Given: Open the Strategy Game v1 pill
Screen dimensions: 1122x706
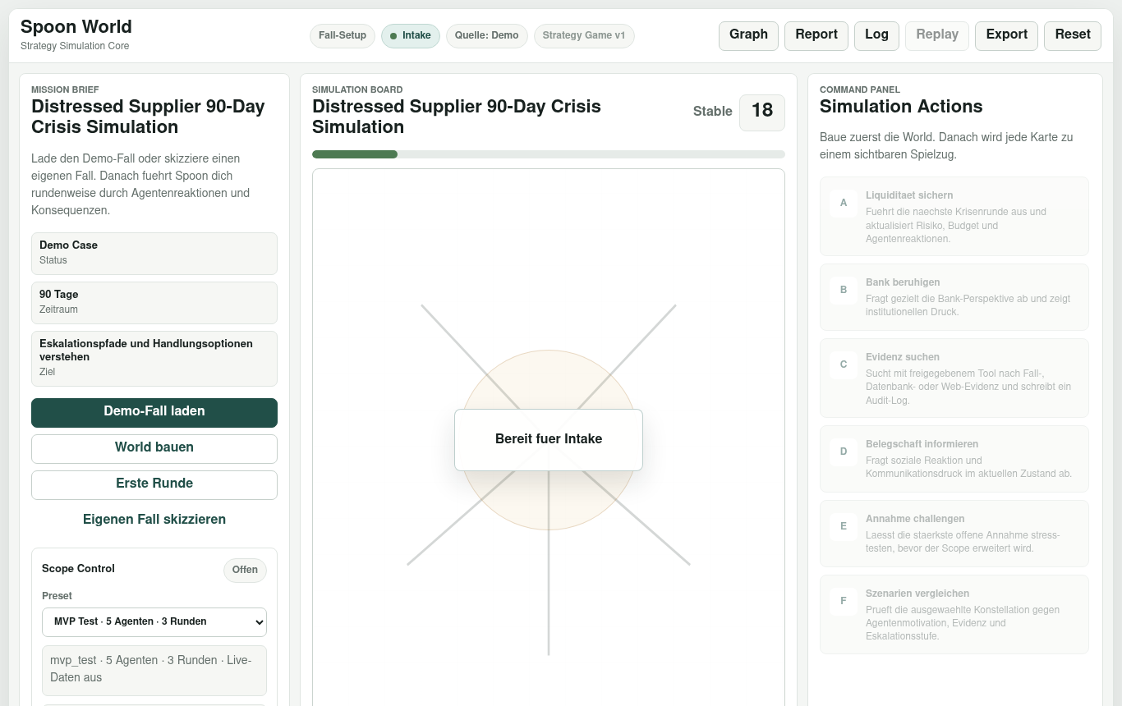Looking at the screenshot, I should 584,36.
